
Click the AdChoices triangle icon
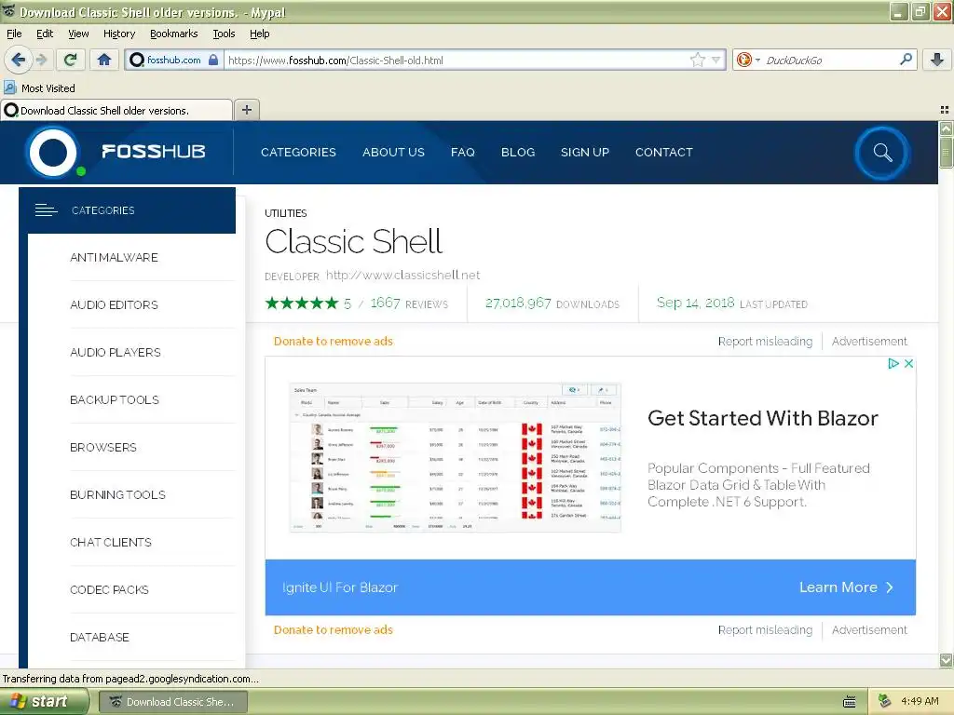pyautogui.click(x=893, y=364)
